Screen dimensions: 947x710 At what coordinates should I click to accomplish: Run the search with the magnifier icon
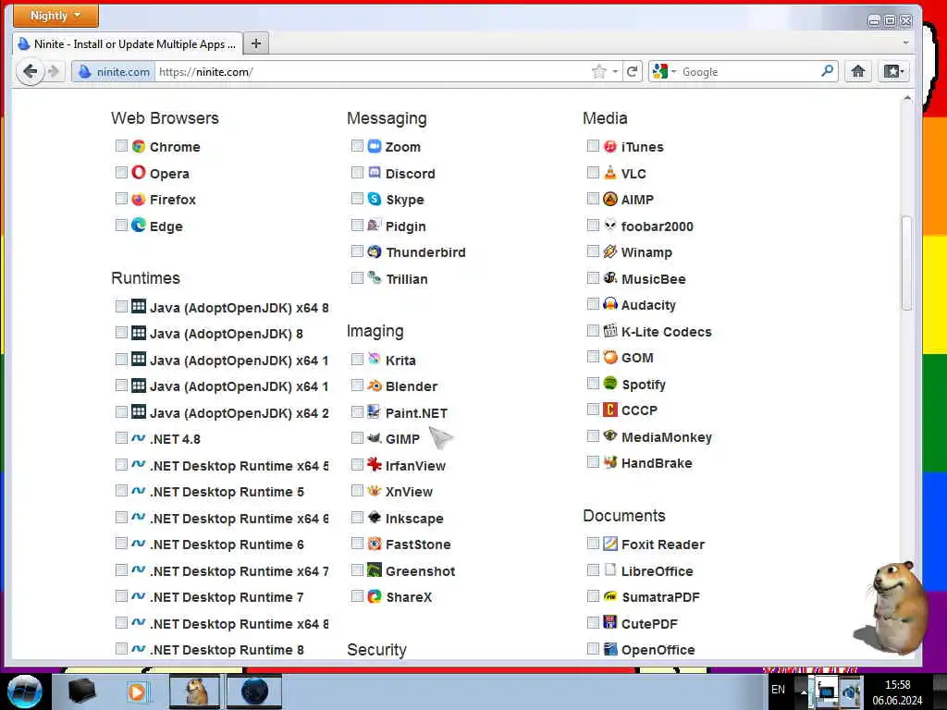[x=828, y=70]
